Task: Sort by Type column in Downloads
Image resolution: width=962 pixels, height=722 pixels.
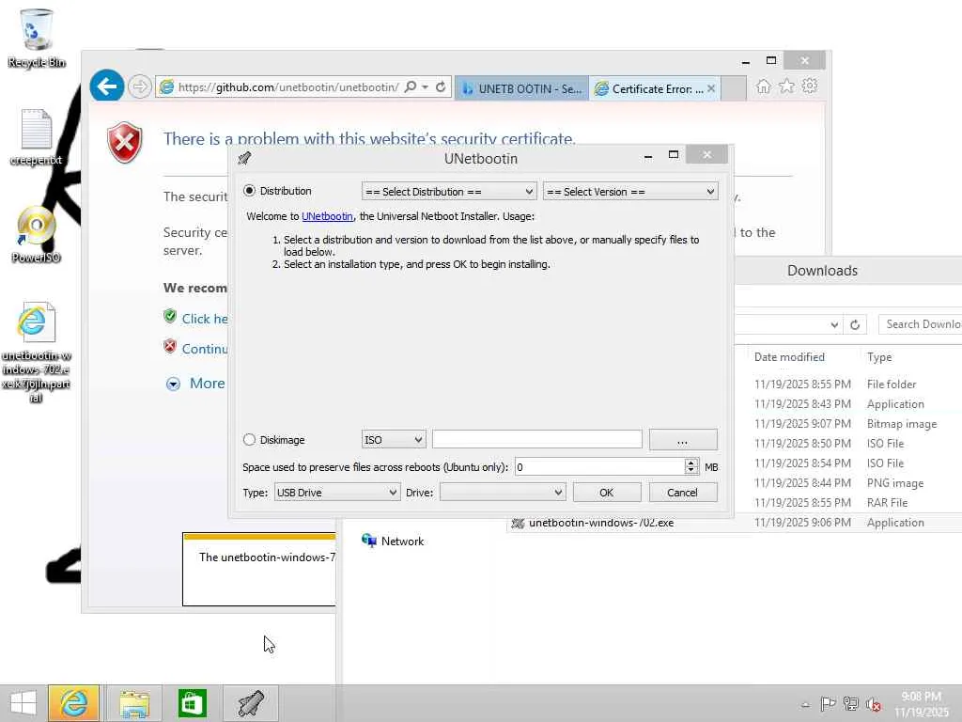Action: coord(879,357)
